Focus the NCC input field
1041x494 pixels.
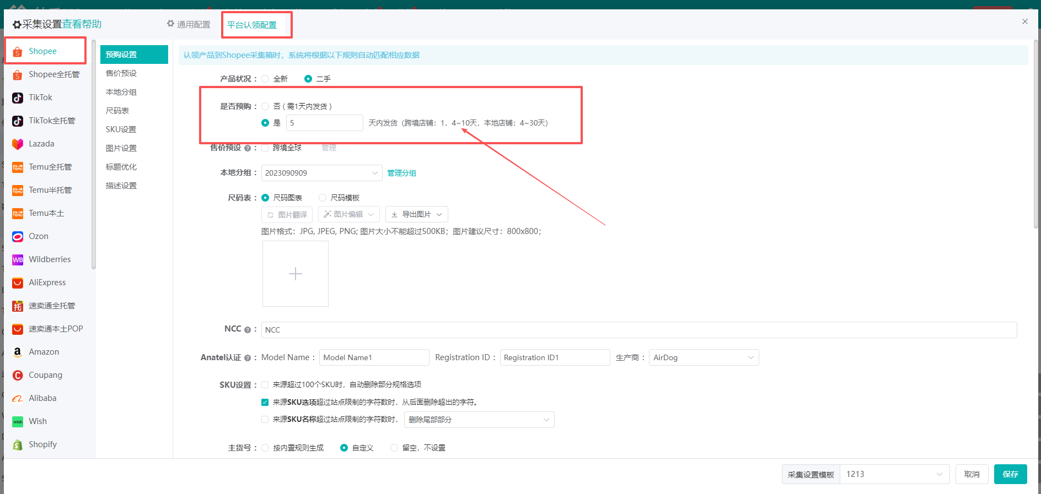[639, 330]
